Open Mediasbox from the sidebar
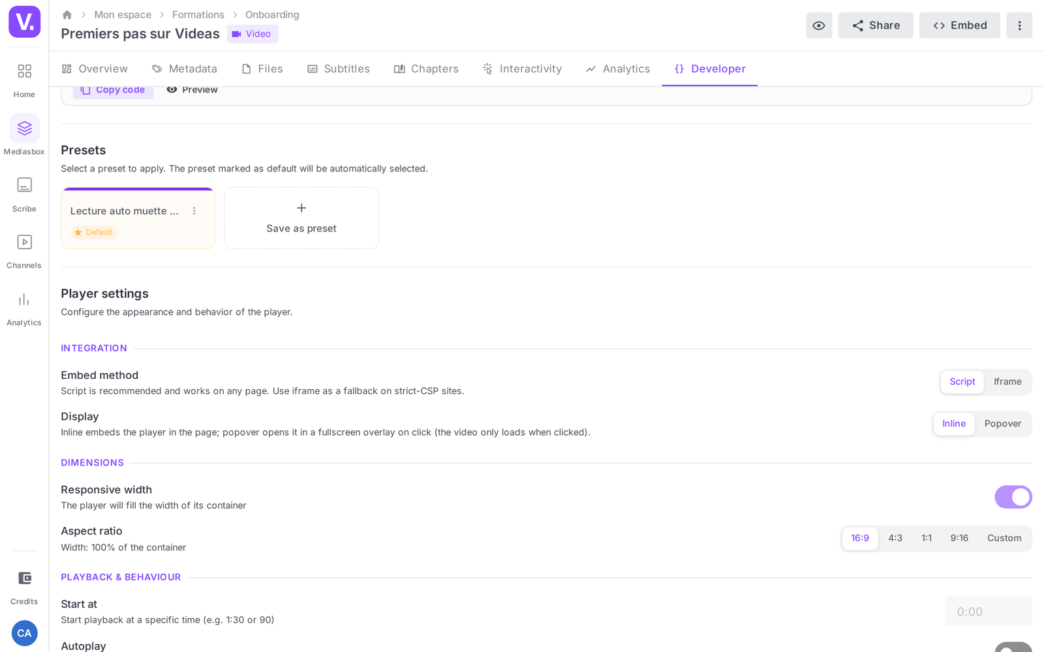 24,136
